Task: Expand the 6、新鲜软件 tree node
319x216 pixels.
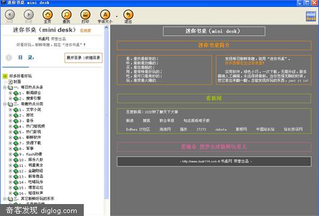Action: tap(10, 138)
